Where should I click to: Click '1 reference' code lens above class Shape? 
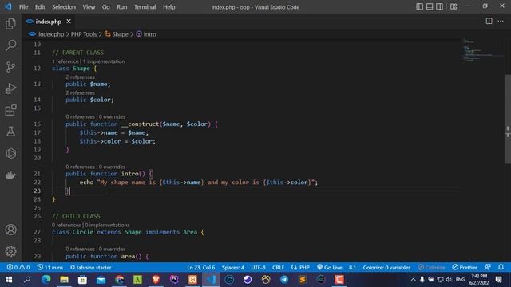(65, 61)
